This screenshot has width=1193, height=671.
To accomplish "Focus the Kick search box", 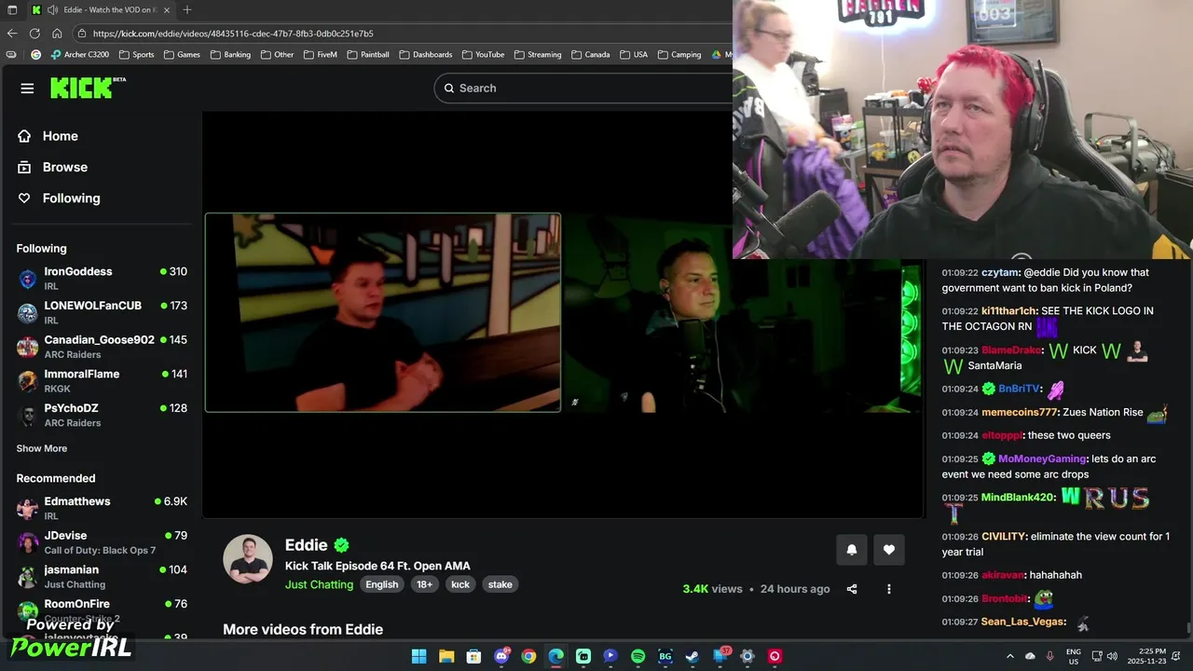I will 583,88.
